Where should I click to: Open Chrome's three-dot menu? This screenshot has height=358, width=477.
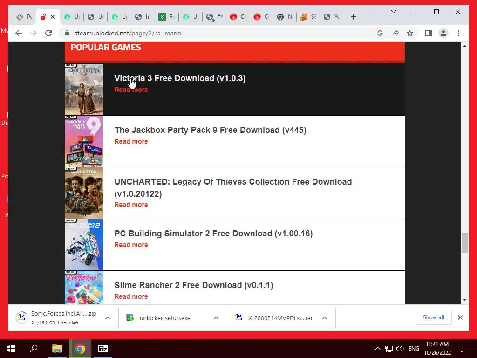(458, 33)
